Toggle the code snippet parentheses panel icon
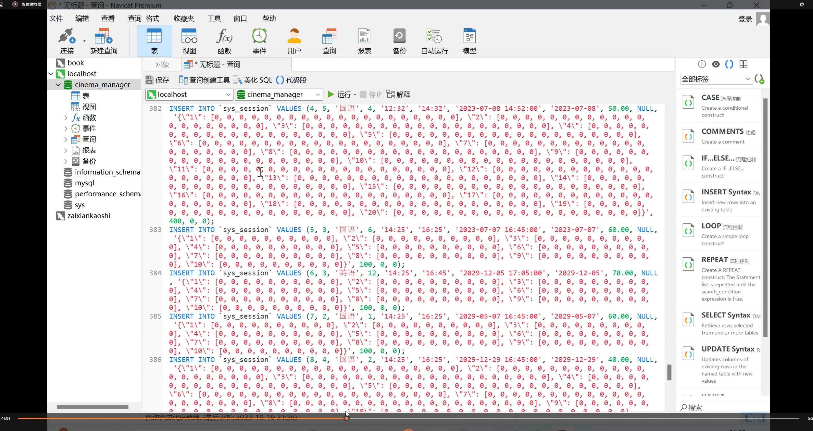 coord(729,64)
